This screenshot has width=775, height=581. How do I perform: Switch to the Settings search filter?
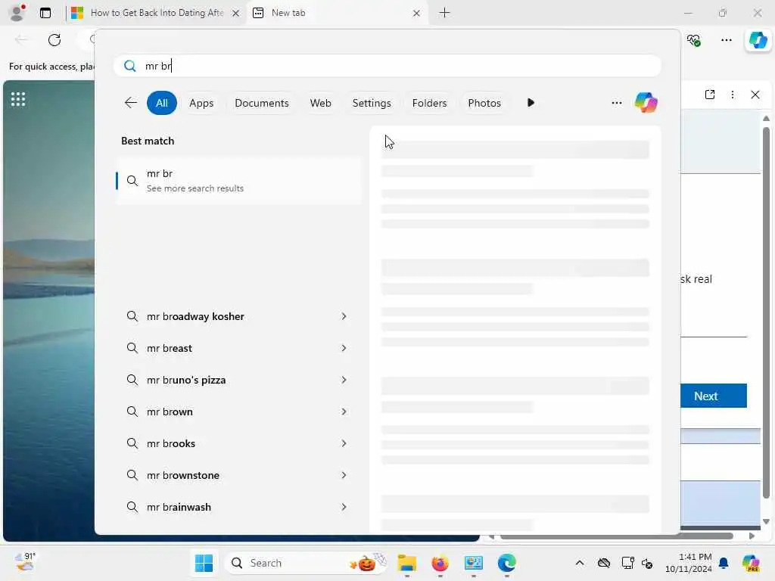tap(372, 103)
